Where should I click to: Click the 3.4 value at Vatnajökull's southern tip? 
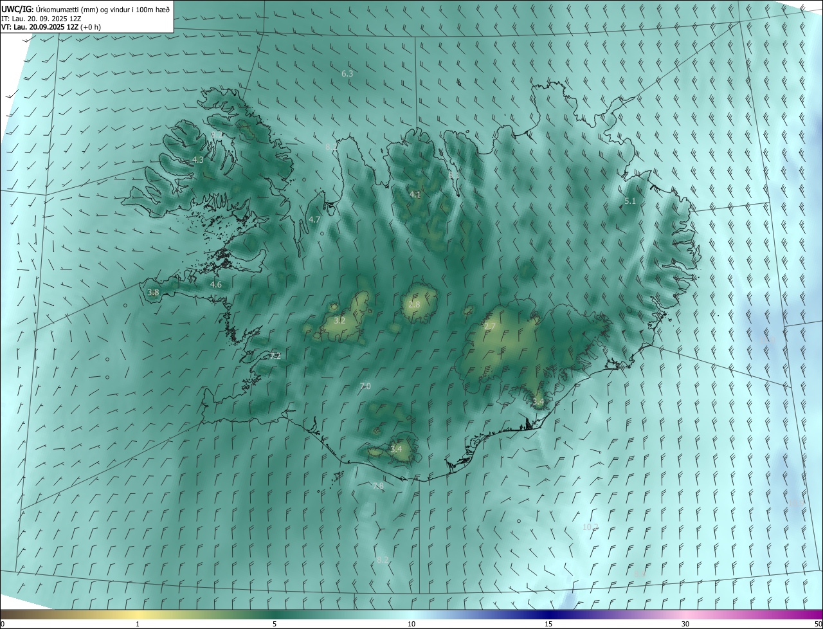click(538, 402)
